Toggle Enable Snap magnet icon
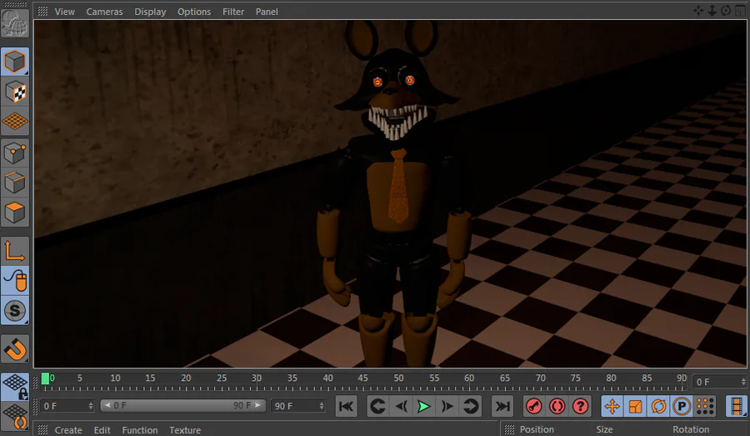Screen dimensions: 750x436 (x=15, y=349)
